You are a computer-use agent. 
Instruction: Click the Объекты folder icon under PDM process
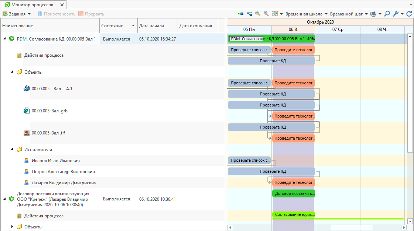pyautogui.click(x=19, y=72)
